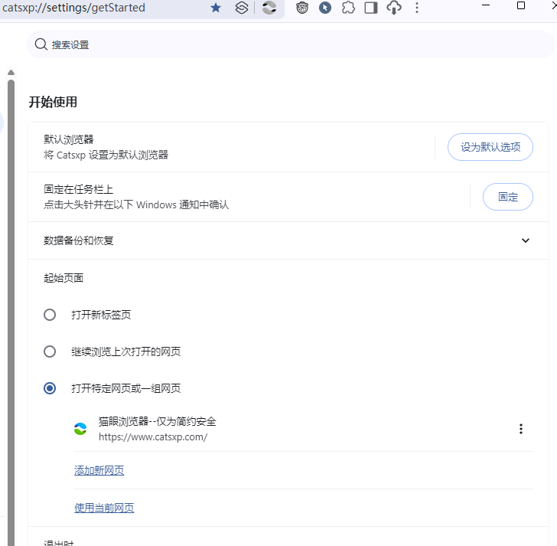The height and width of the screenshot is (546, 557).
Task: Click the 起始页面 section label
Action: [x=64, y=278]
